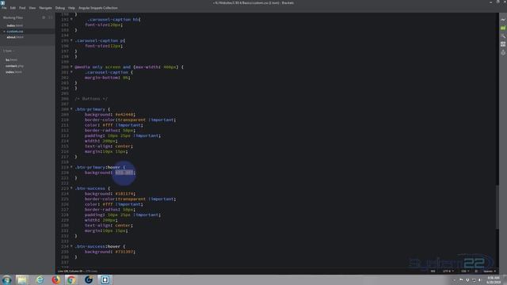Click the grid icon below the wrench
The height and width of the screenshot is (285, 507).
coord(503,44)
